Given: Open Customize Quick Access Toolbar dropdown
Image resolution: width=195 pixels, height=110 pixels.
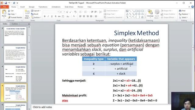Looking at the screenshot, I should point(17,3).
